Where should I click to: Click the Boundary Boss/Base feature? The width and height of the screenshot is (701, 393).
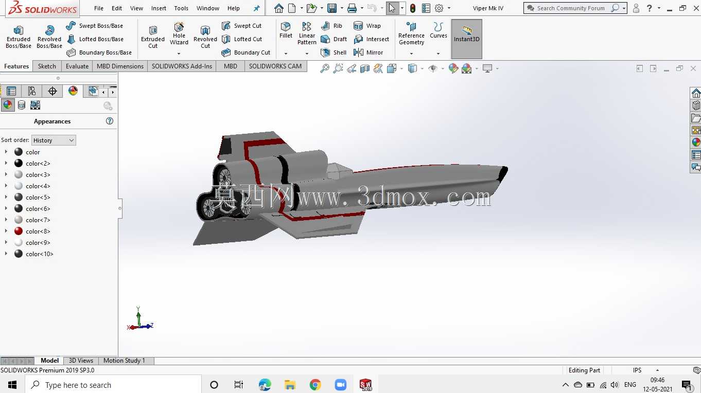[99, 52]
